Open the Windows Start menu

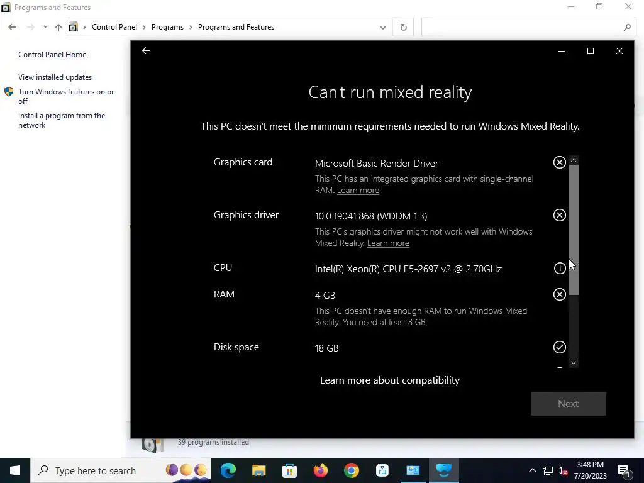[15, 470]
